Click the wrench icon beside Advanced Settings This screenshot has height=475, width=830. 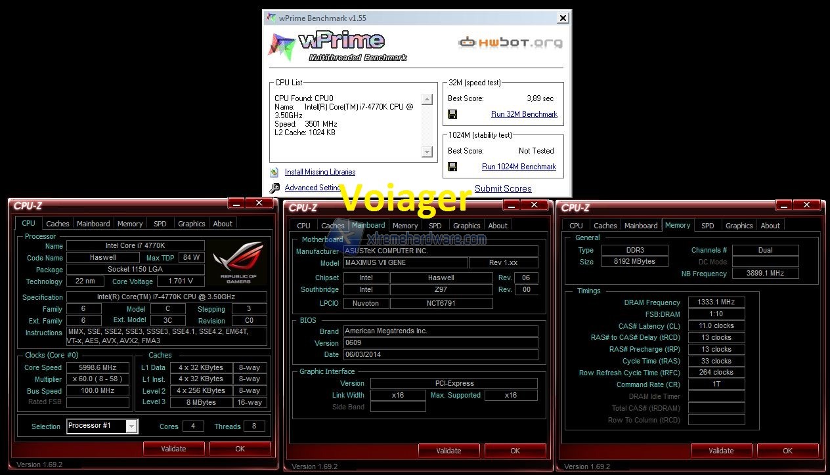pos(274,188)
